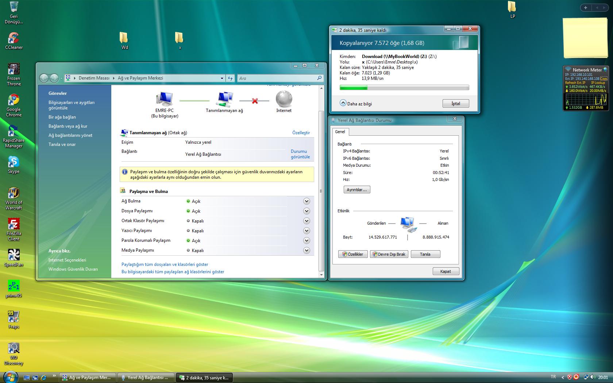This screenshot has width=613, height=383.
Task: Click the back arrow in the control panel window
Action: tap(44, 78)
